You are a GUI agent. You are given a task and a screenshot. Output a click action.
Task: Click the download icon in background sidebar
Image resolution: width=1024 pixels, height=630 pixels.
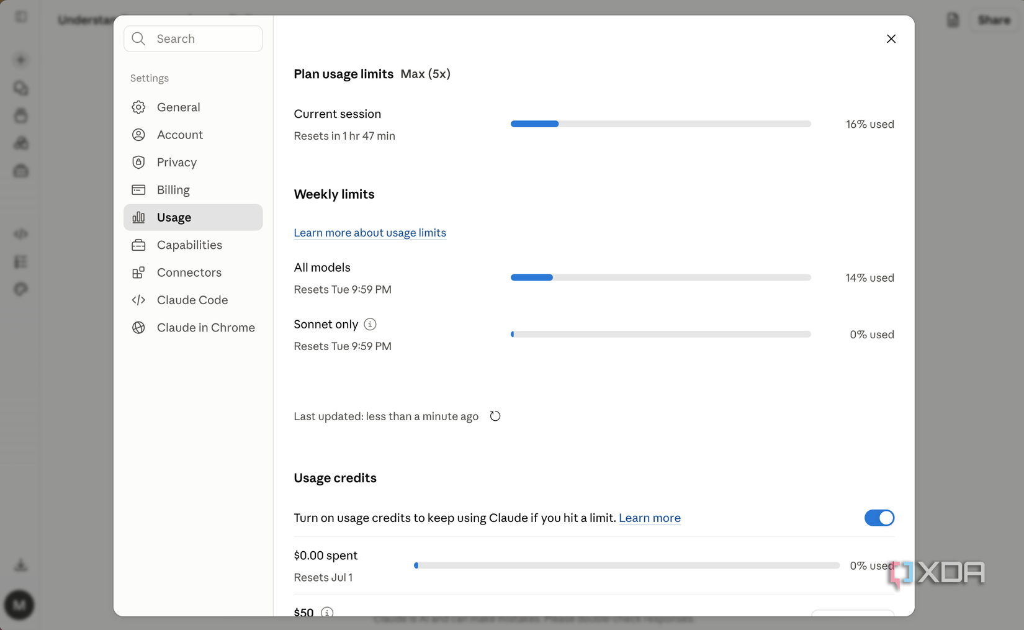pyautogui.click(x=20, y=565)
